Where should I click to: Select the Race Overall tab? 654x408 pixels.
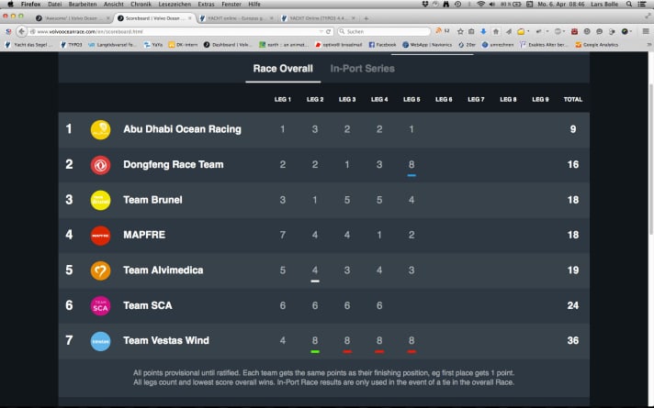pyautogui.click(x=282, y=69)
